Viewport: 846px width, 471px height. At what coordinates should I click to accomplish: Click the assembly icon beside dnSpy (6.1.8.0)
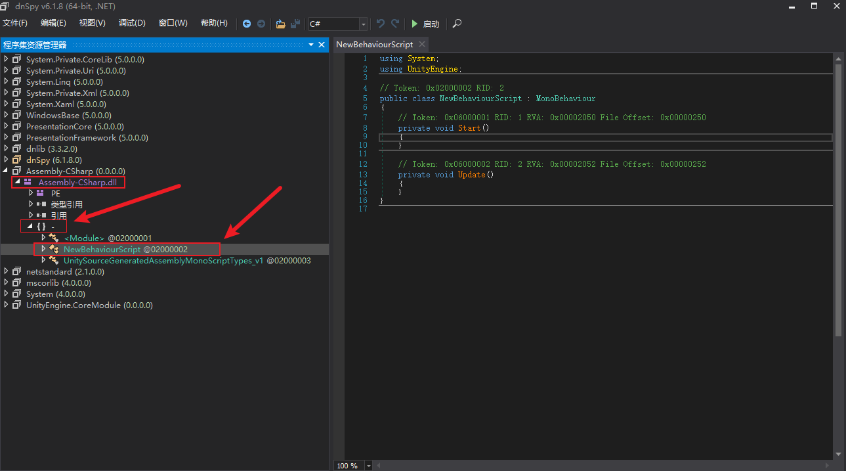(x=17, y=160)
